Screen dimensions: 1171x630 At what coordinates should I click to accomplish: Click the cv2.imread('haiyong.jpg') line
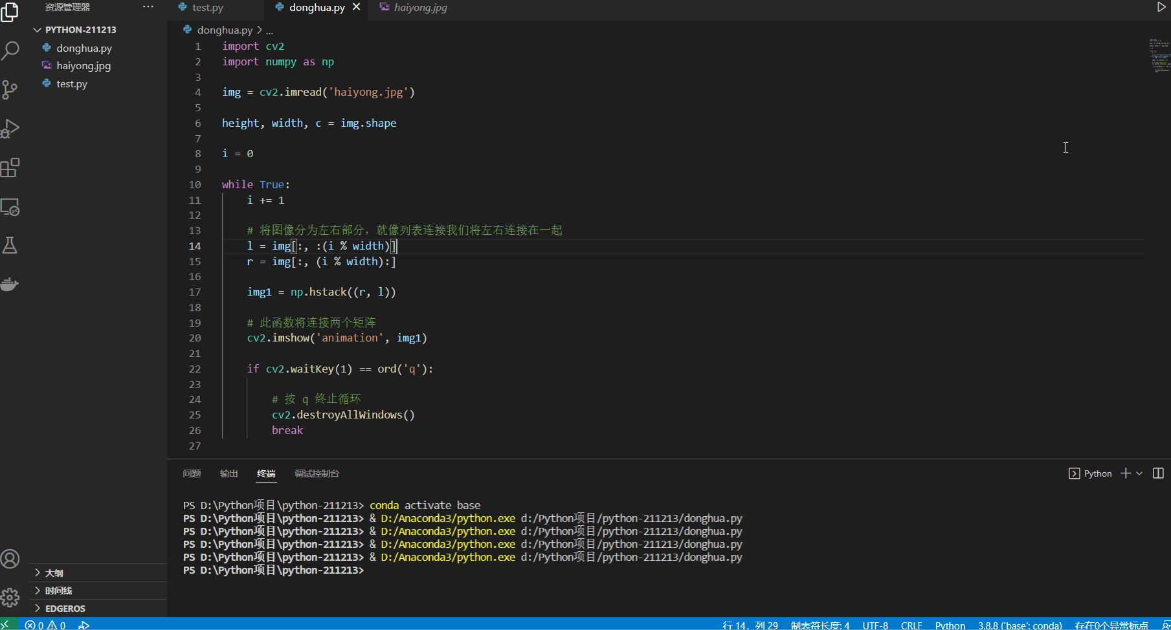click(318, 92)
